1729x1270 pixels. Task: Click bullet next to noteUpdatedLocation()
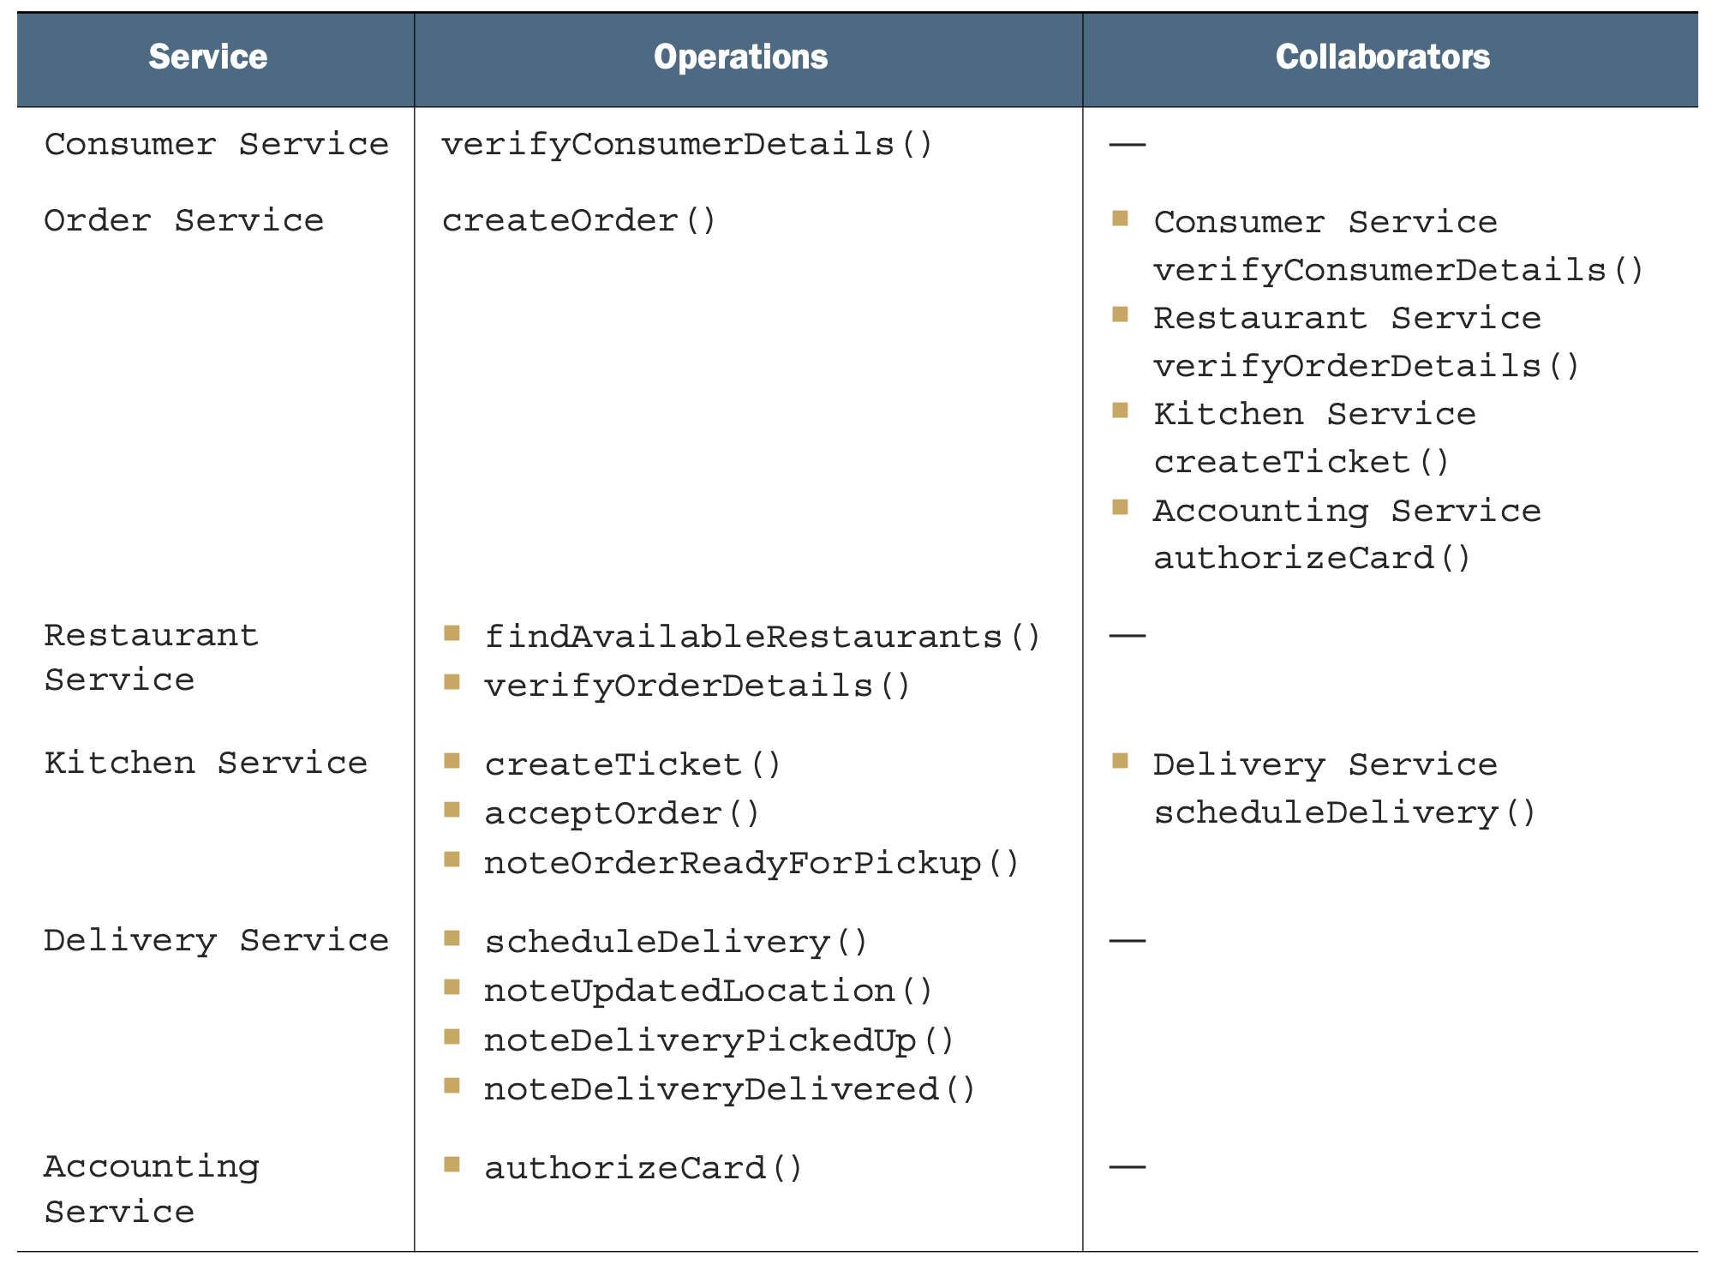point(452,988)
